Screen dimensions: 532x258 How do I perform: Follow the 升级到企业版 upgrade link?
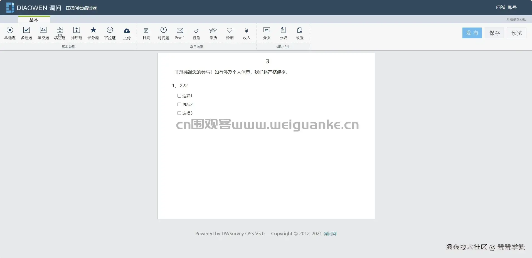[x=516, y=19]
